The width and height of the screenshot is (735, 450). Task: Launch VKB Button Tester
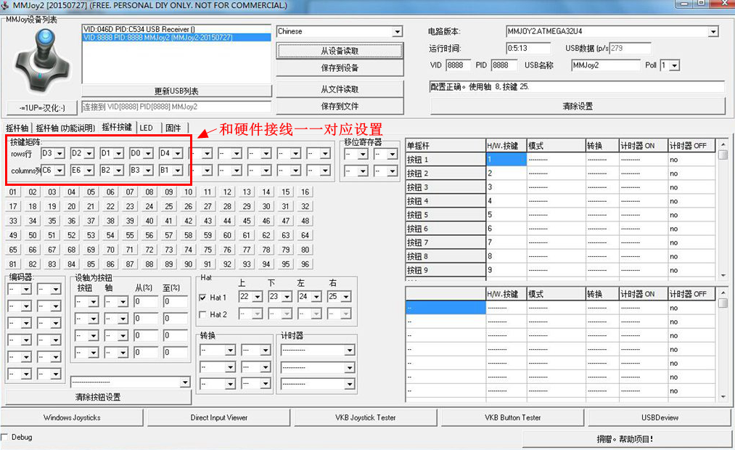pyautogui.click(x=512, y=417)
